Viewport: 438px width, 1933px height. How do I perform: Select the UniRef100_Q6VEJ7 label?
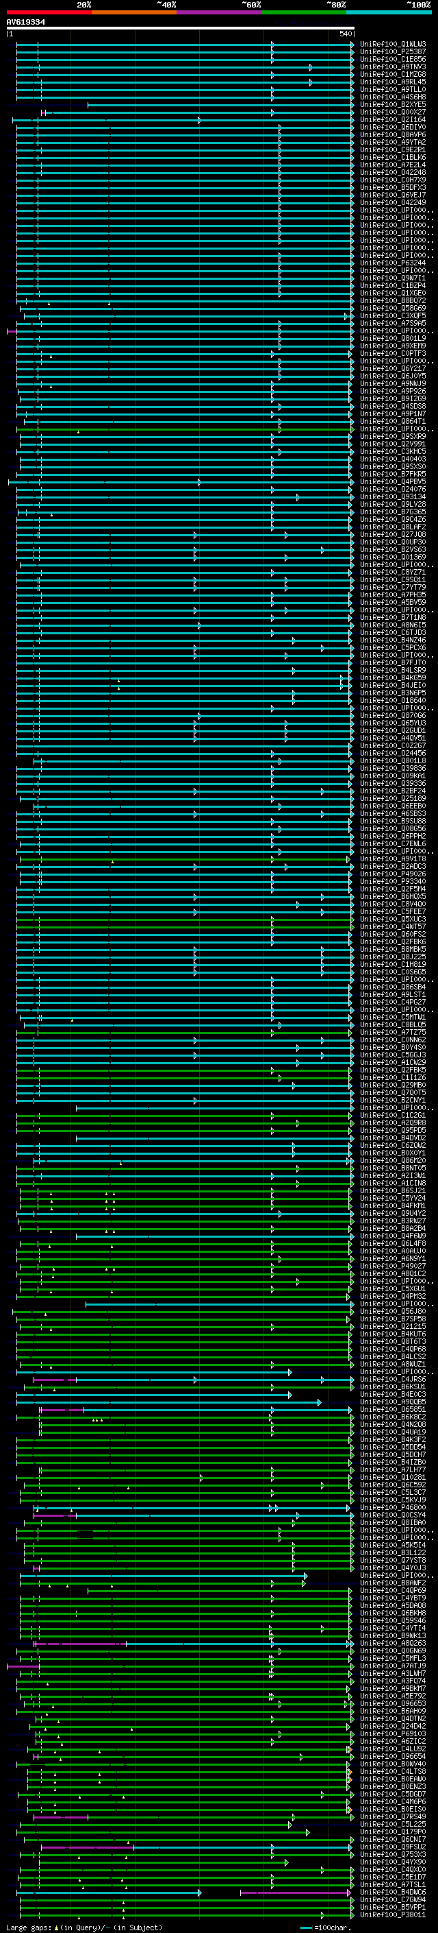[393, 195]
